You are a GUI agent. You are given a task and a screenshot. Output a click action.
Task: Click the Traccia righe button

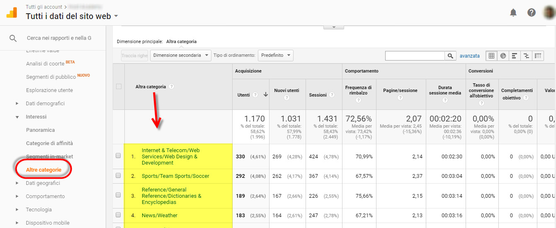point(134,56)
